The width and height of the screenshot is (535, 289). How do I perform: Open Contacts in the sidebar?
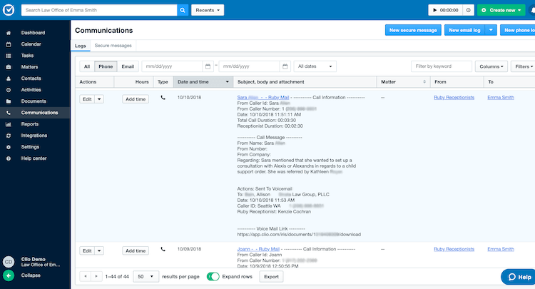coord(31,78)
